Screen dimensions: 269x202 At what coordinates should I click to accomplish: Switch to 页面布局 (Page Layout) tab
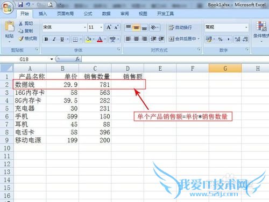(65, 13)
